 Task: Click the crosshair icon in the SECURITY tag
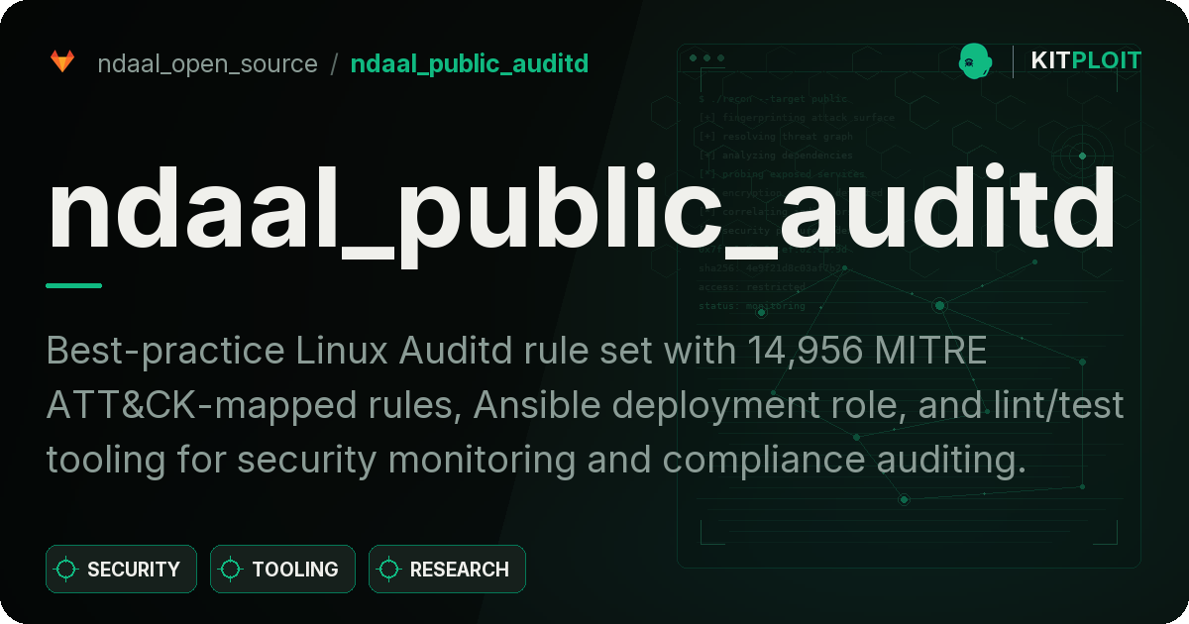[x=66, y=570]
